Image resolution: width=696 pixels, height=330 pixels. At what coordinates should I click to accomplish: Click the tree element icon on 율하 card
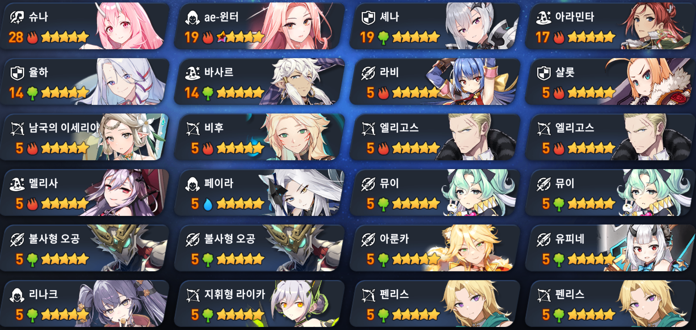pos(32,93)
